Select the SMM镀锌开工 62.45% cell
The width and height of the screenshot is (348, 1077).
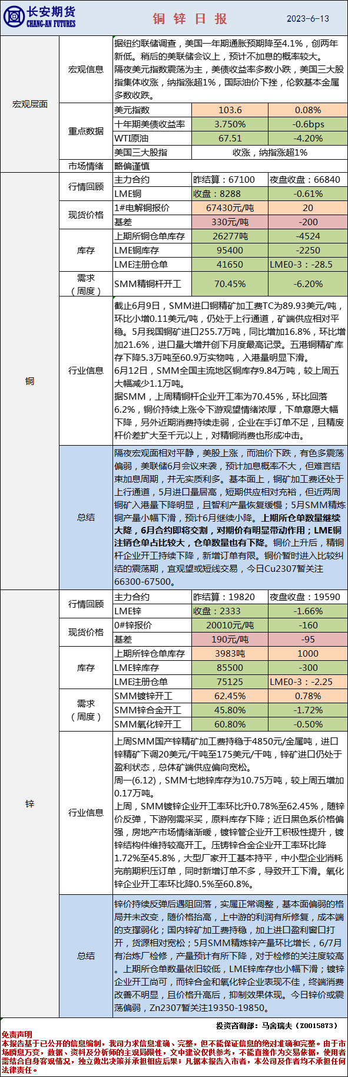click(x=230, y=696)
